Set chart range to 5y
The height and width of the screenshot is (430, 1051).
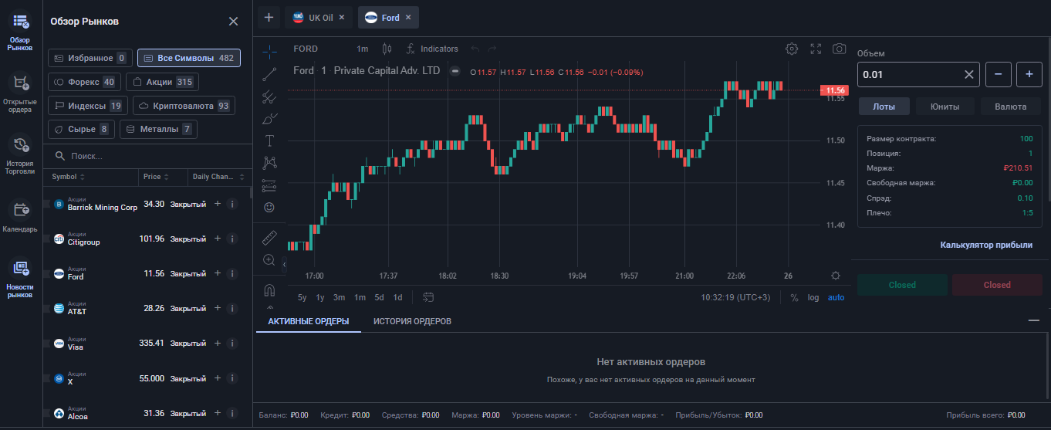click(302, 297)
